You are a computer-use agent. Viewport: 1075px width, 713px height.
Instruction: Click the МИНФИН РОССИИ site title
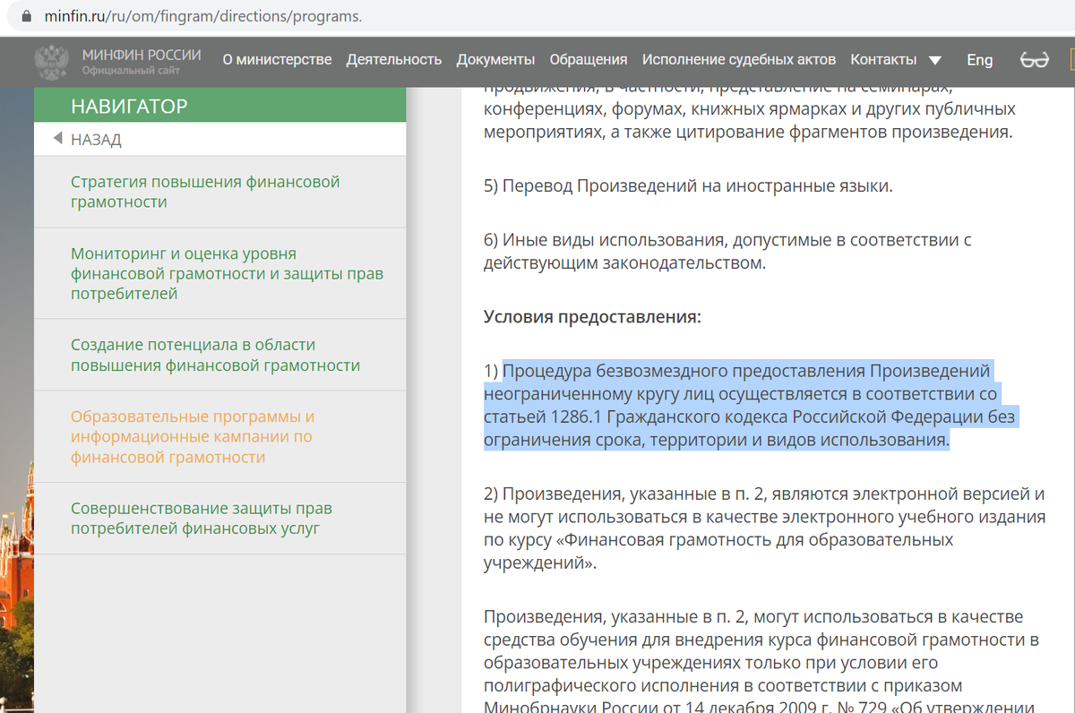(x=142, y=55)
